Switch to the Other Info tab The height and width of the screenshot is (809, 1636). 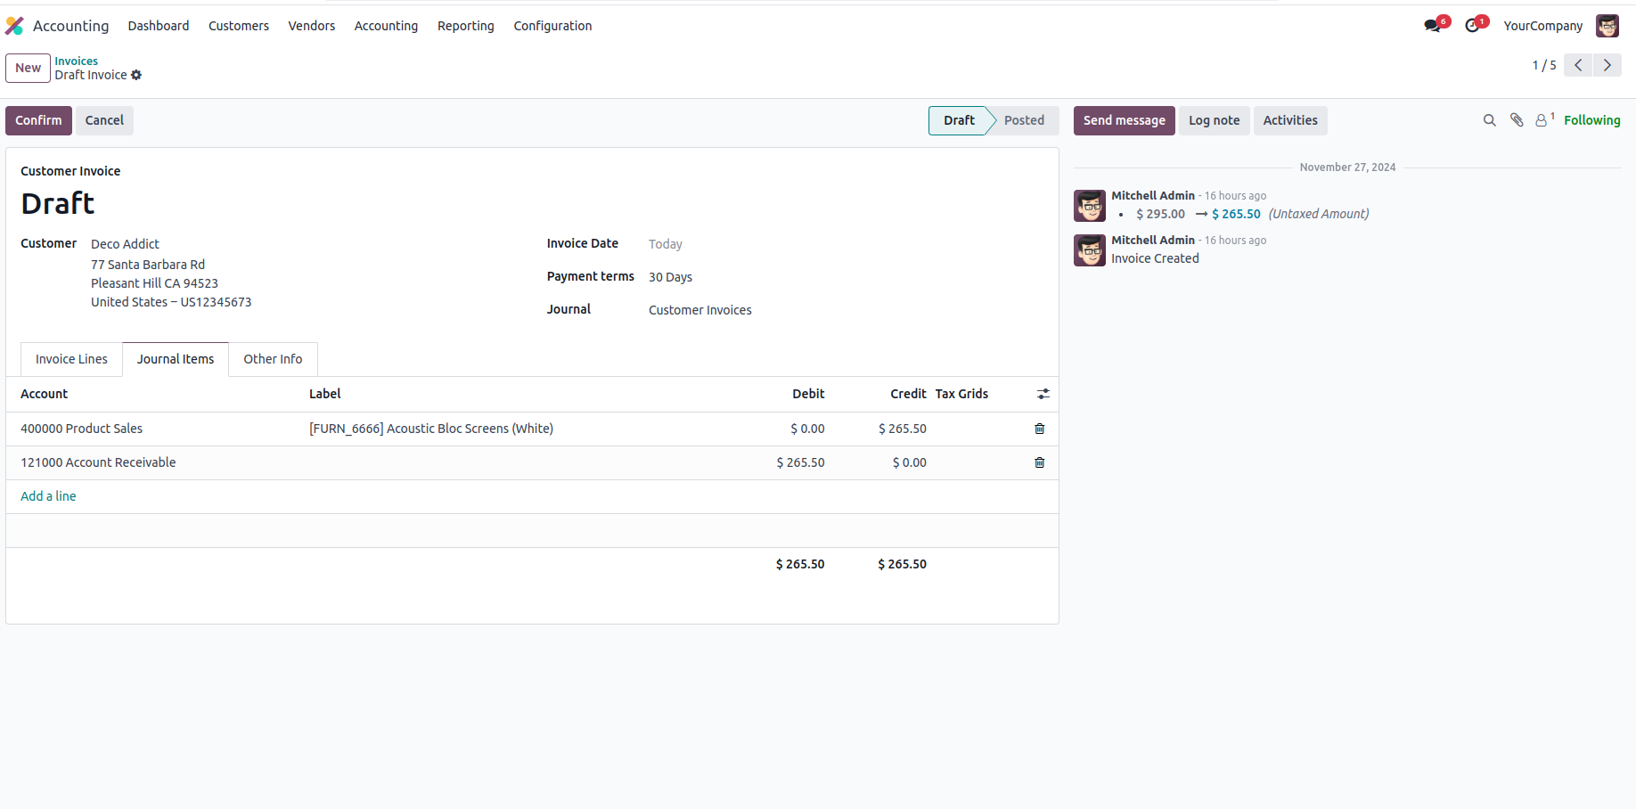point(273,359)
